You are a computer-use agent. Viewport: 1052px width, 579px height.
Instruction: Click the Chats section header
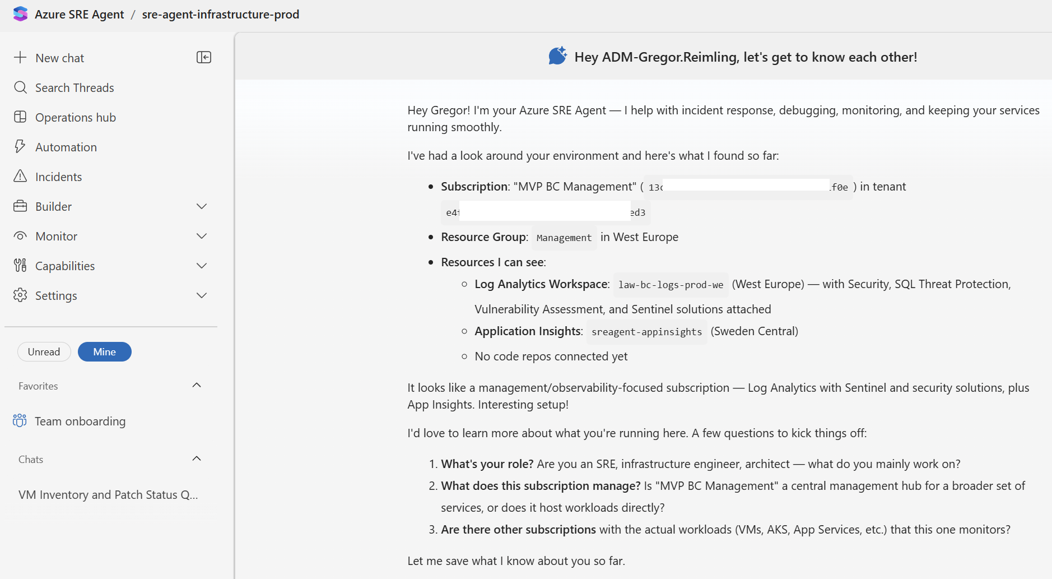[31, 459]
